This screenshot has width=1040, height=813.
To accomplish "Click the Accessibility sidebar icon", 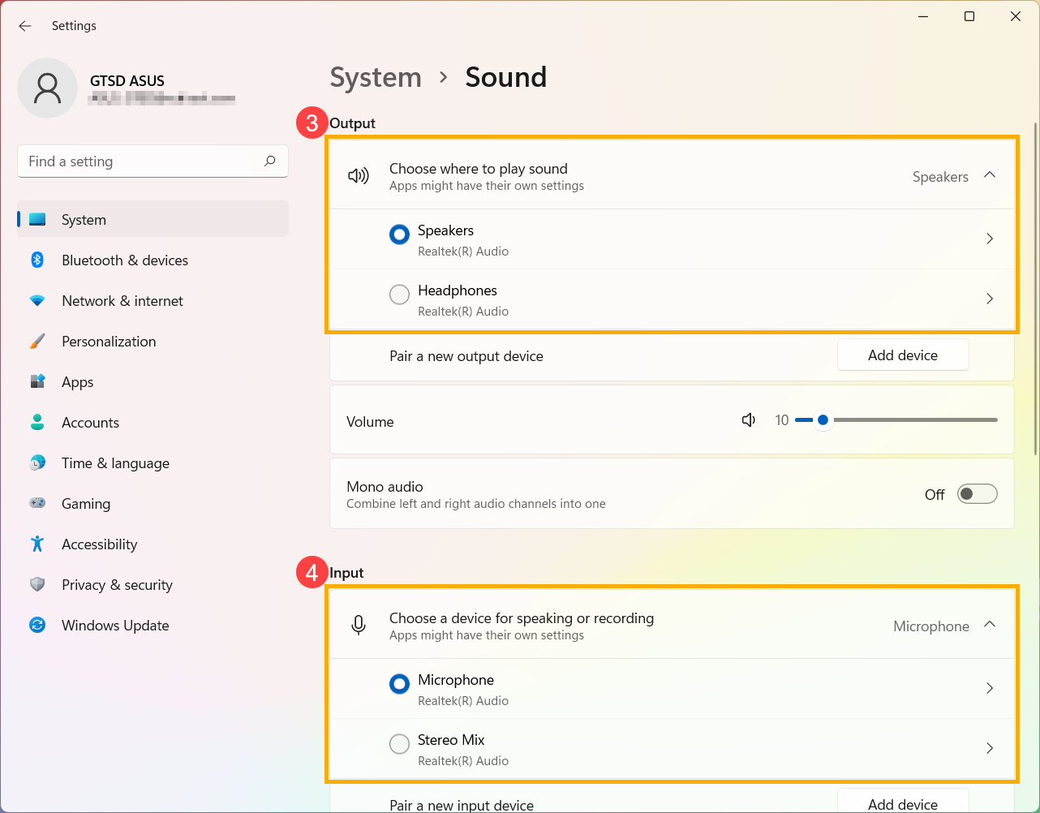I will pyautogui.click(x=37, y=544).
